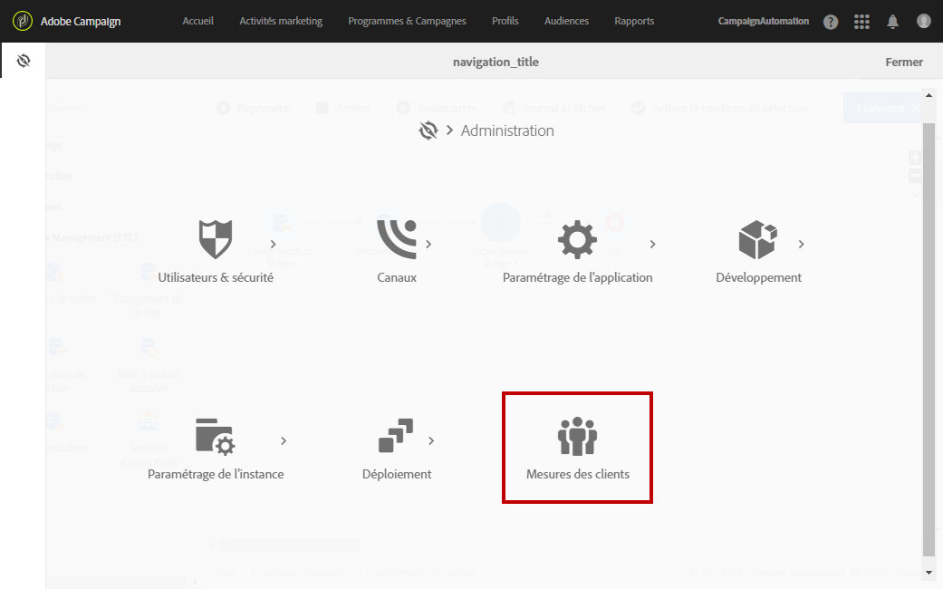Click the user profile avatar
The height and width of the screenshot is (589, 943).
click(924, 21)
